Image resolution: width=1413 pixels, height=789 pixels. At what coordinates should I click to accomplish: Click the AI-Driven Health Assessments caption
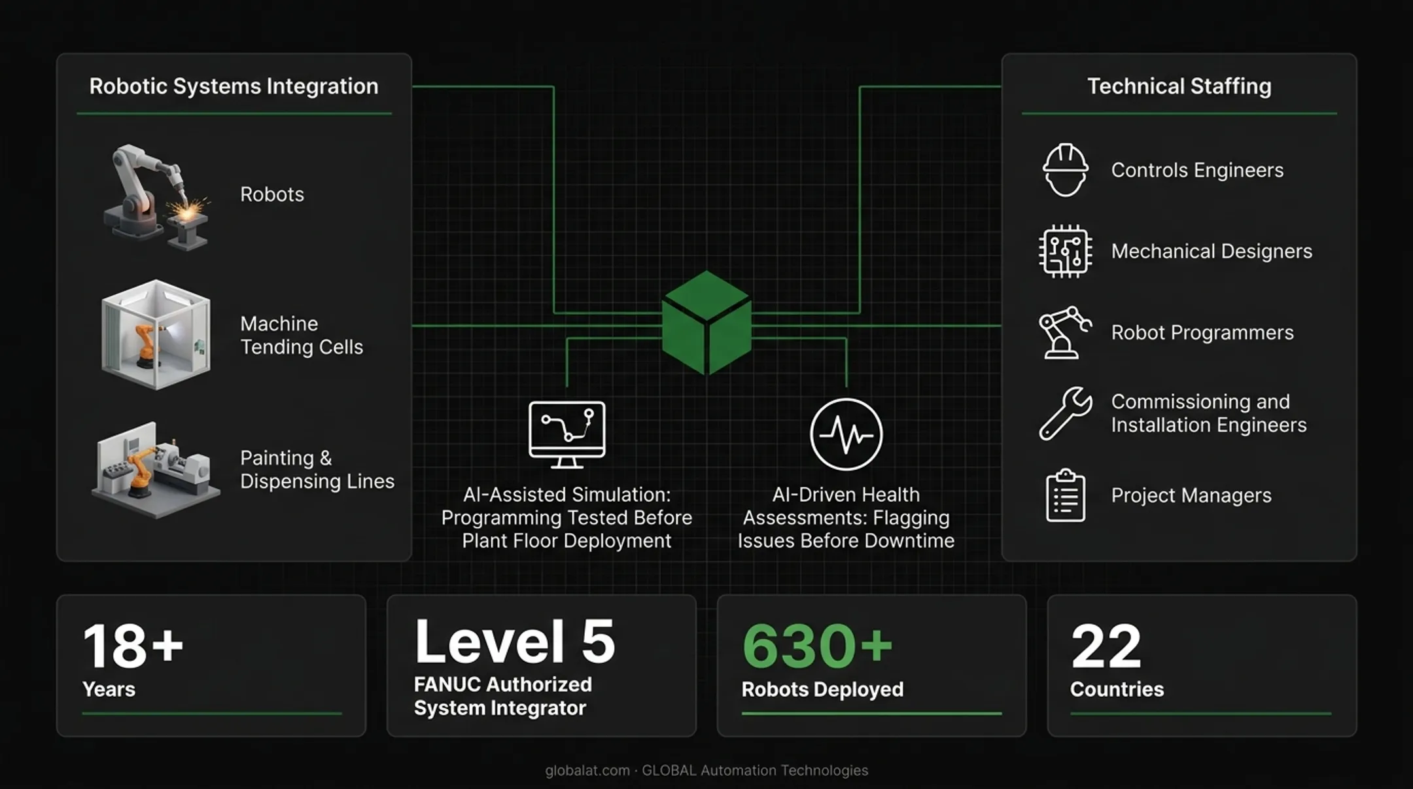pyautogui.click(x=846, y=517)
